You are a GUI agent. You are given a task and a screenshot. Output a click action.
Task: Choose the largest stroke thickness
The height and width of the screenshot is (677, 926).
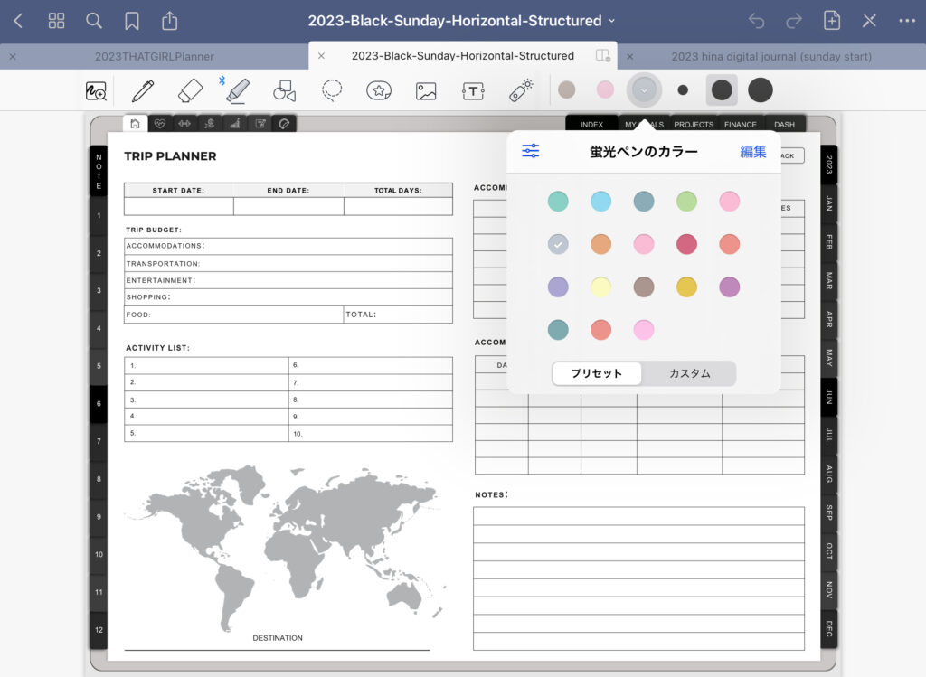760,90
